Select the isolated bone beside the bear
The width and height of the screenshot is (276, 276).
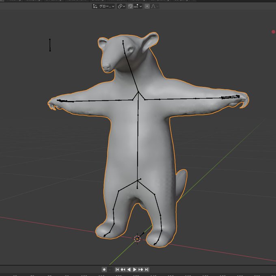click(x=50, y=45)
